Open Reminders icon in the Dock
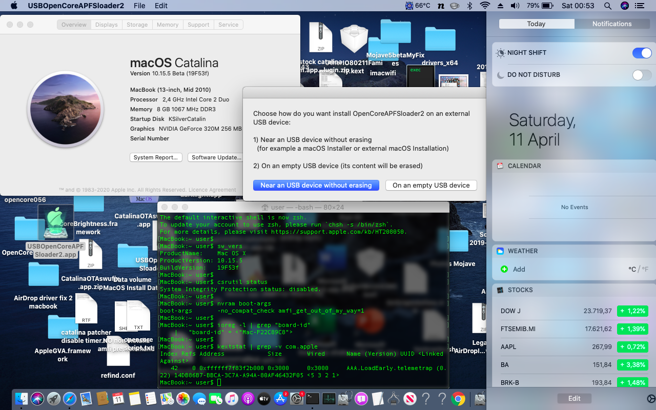The height and width of the screenshot is (410, 656). click(151, 398)
